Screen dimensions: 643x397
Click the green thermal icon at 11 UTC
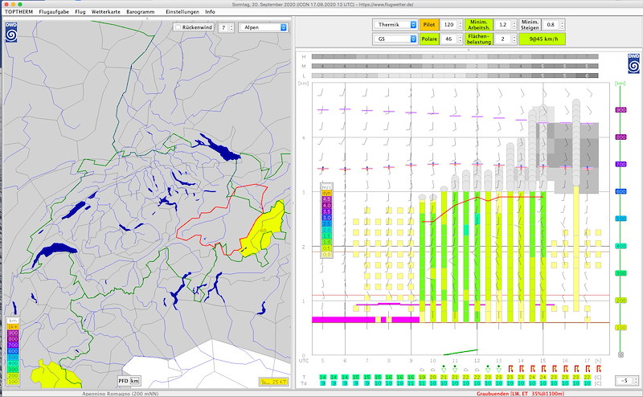pyautogui.click(x=455, y=368)
